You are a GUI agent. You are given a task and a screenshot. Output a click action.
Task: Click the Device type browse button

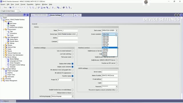pyautogui.click(x=77, y=34)
